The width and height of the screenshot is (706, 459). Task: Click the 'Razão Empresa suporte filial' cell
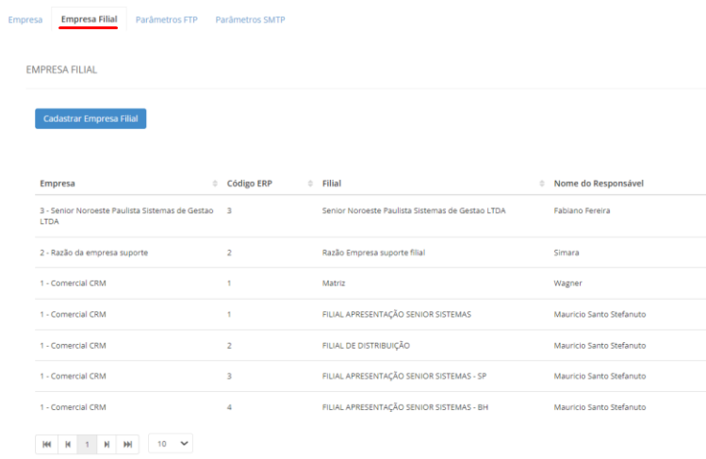click(x=373, y=253)
